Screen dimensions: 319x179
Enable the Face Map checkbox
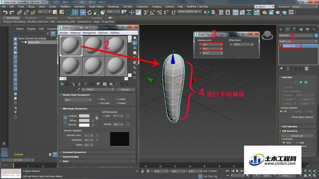coord(99,103)
